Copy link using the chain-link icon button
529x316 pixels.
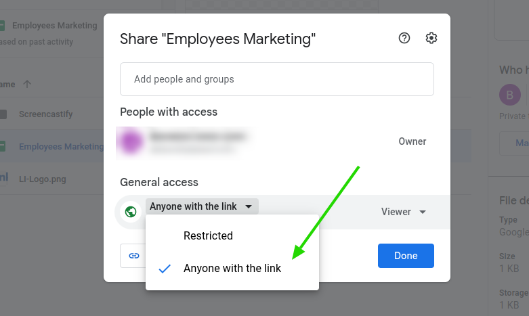(134, 256)
